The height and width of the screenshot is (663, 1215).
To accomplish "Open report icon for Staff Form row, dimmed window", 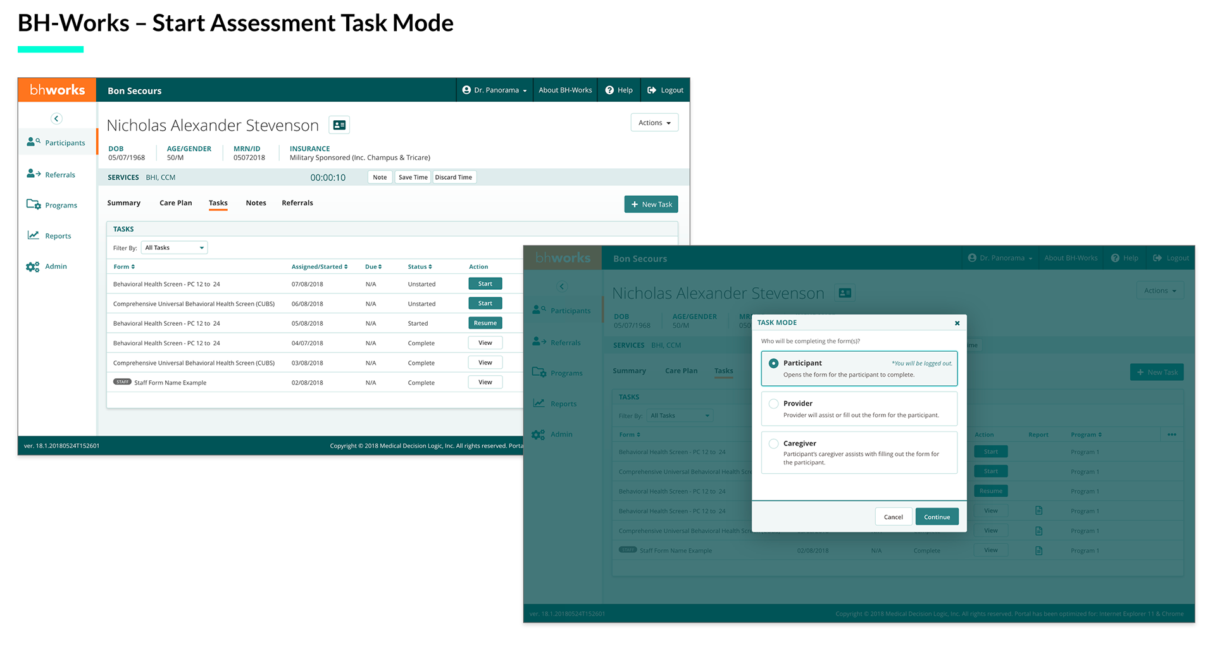I will (x=1038, y=550).
